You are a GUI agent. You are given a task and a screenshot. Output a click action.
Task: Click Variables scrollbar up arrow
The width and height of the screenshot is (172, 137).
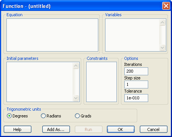(x=163, y=23)
